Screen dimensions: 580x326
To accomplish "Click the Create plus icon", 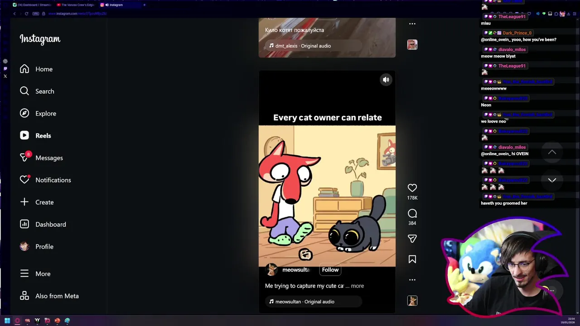I will 24,202.
